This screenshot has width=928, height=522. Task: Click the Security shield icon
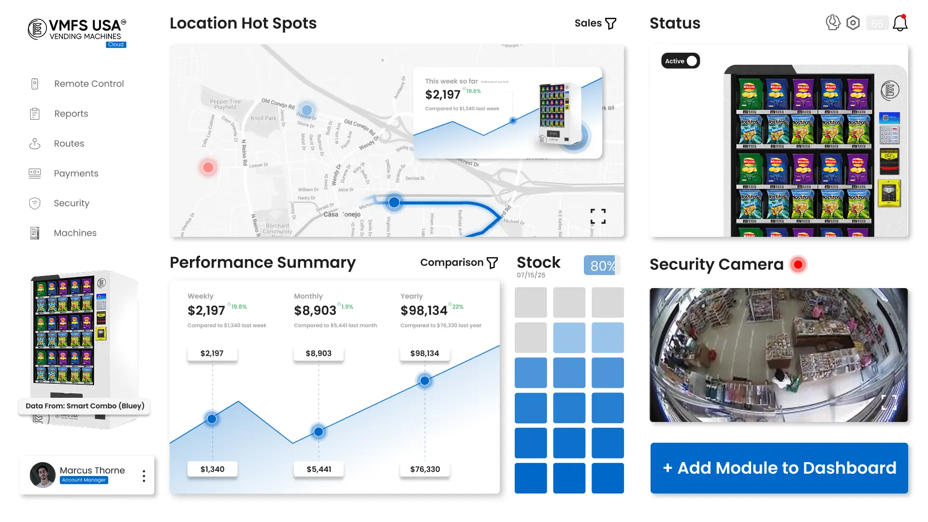pos(35,203)
